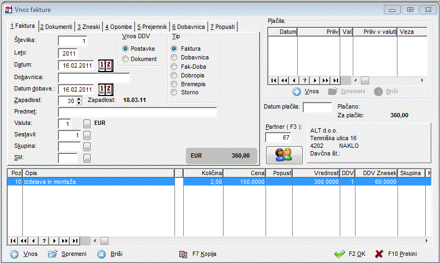
Task: Open calendar picker next to Datum dobave field
Action: click(x=104, y=89)
